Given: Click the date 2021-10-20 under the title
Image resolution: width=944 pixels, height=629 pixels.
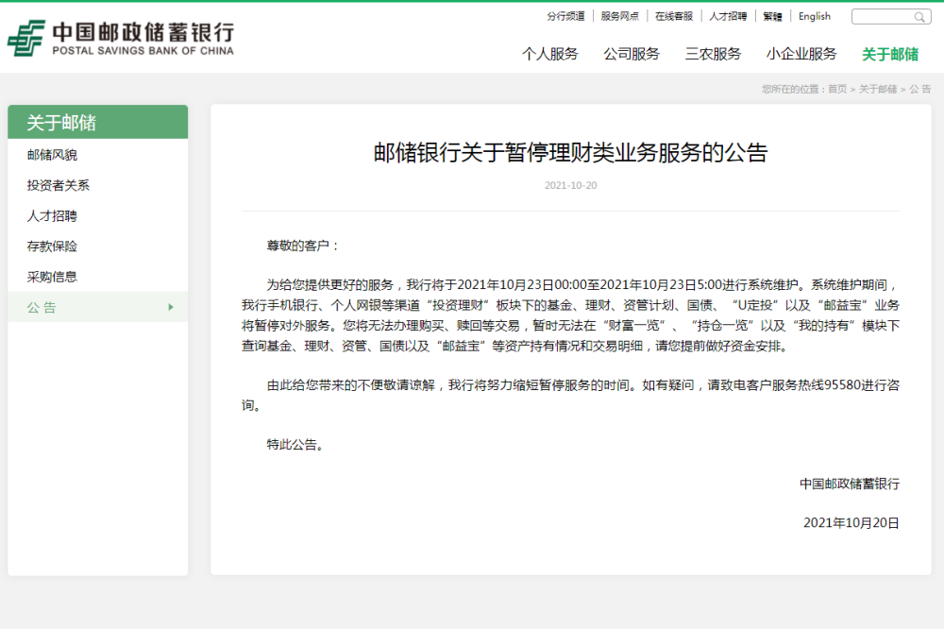Looking at the screenshot, I should point(571,185).
